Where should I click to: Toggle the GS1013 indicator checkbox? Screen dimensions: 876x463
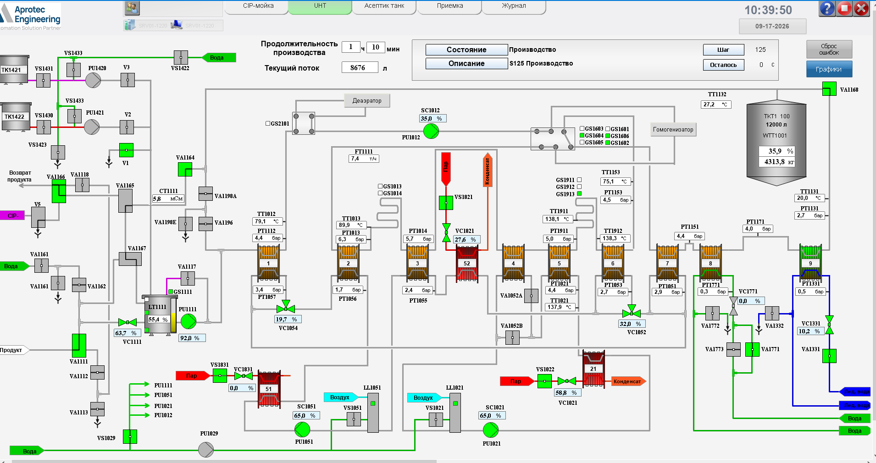tap(380, 186)
